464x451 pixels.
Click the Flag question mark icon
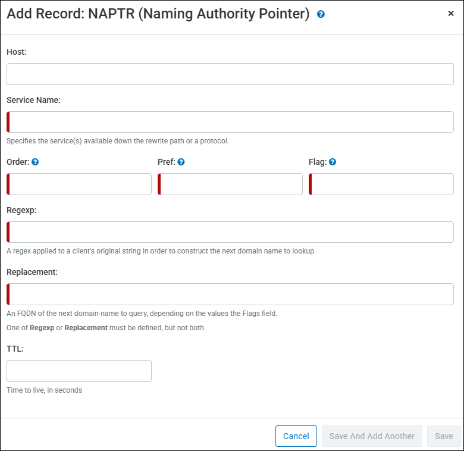(333, 162)
